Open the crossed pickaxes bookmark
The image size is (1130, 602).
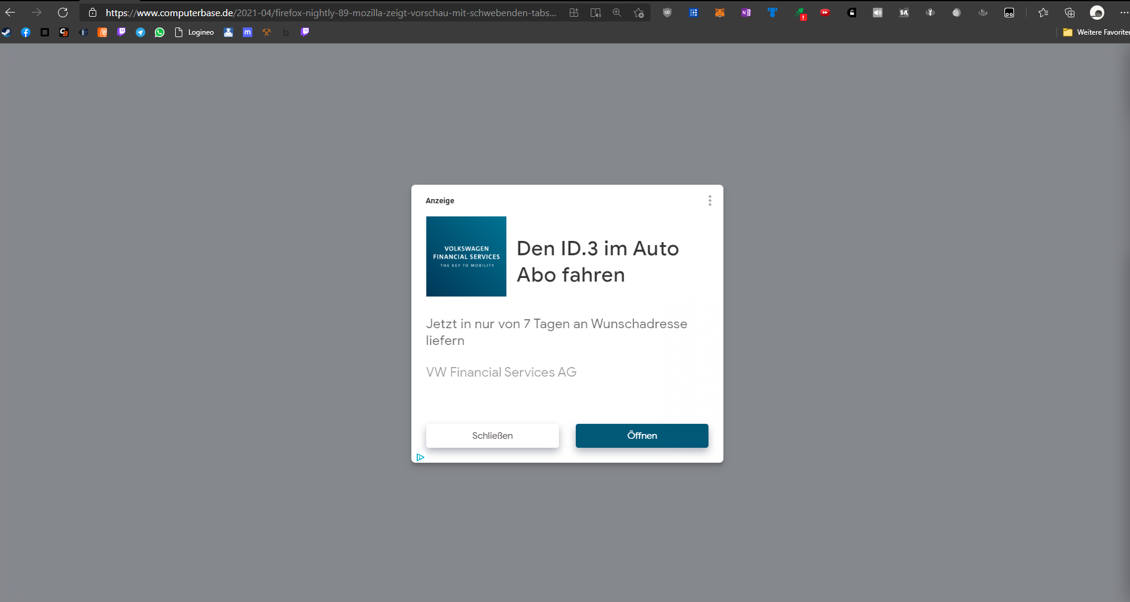pyautogui.click(x=267, y=32)
